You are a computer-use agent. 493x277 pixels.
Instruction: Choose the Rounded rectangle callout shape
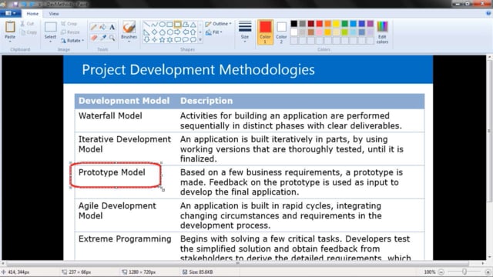[x=178, y=39]
